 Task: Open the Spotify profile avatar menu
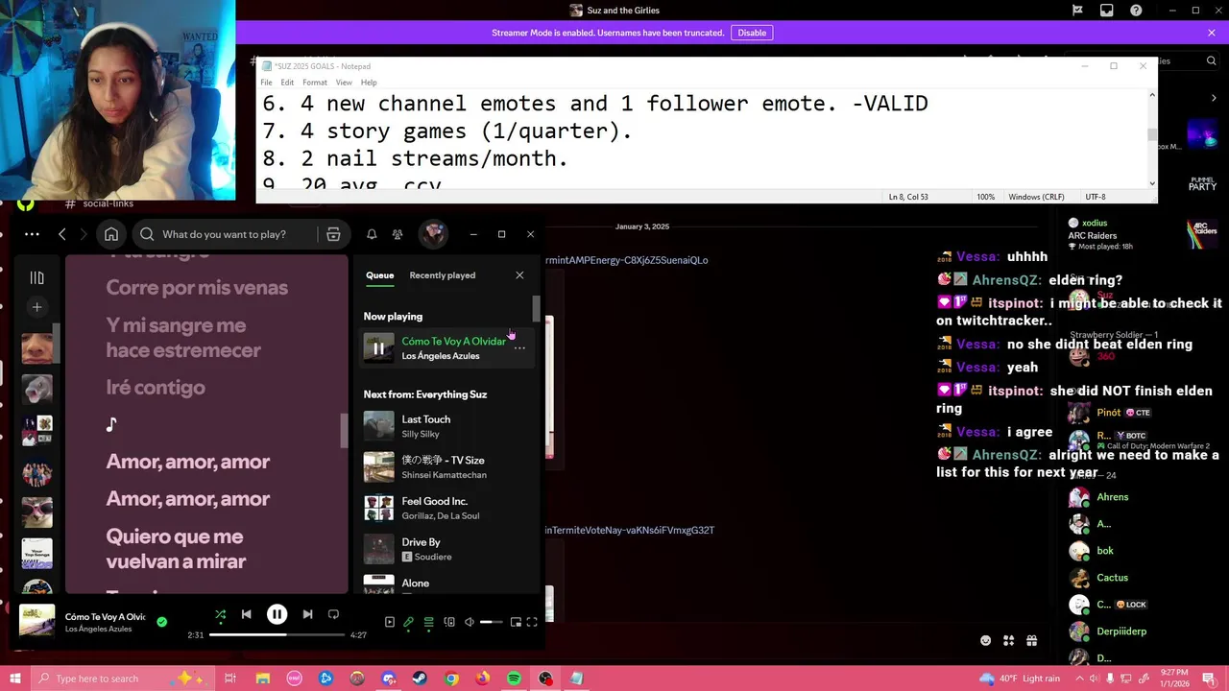[433, 234]
